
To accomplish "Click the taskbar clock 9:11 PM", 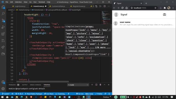I will click(x=165, y=97).
